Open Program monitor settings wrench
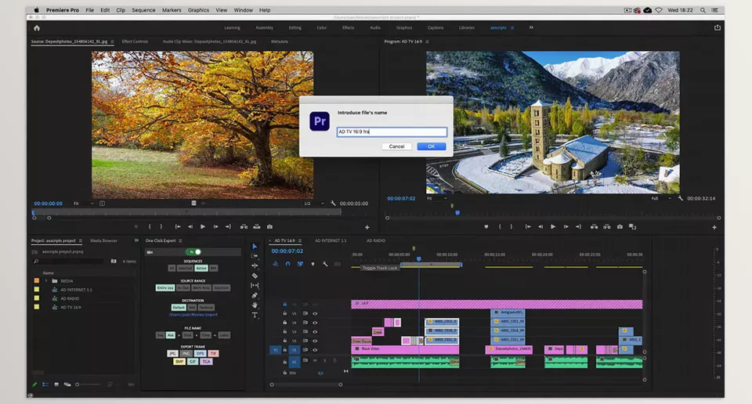Screen dimensions: 752x404 tap(680, 198)
